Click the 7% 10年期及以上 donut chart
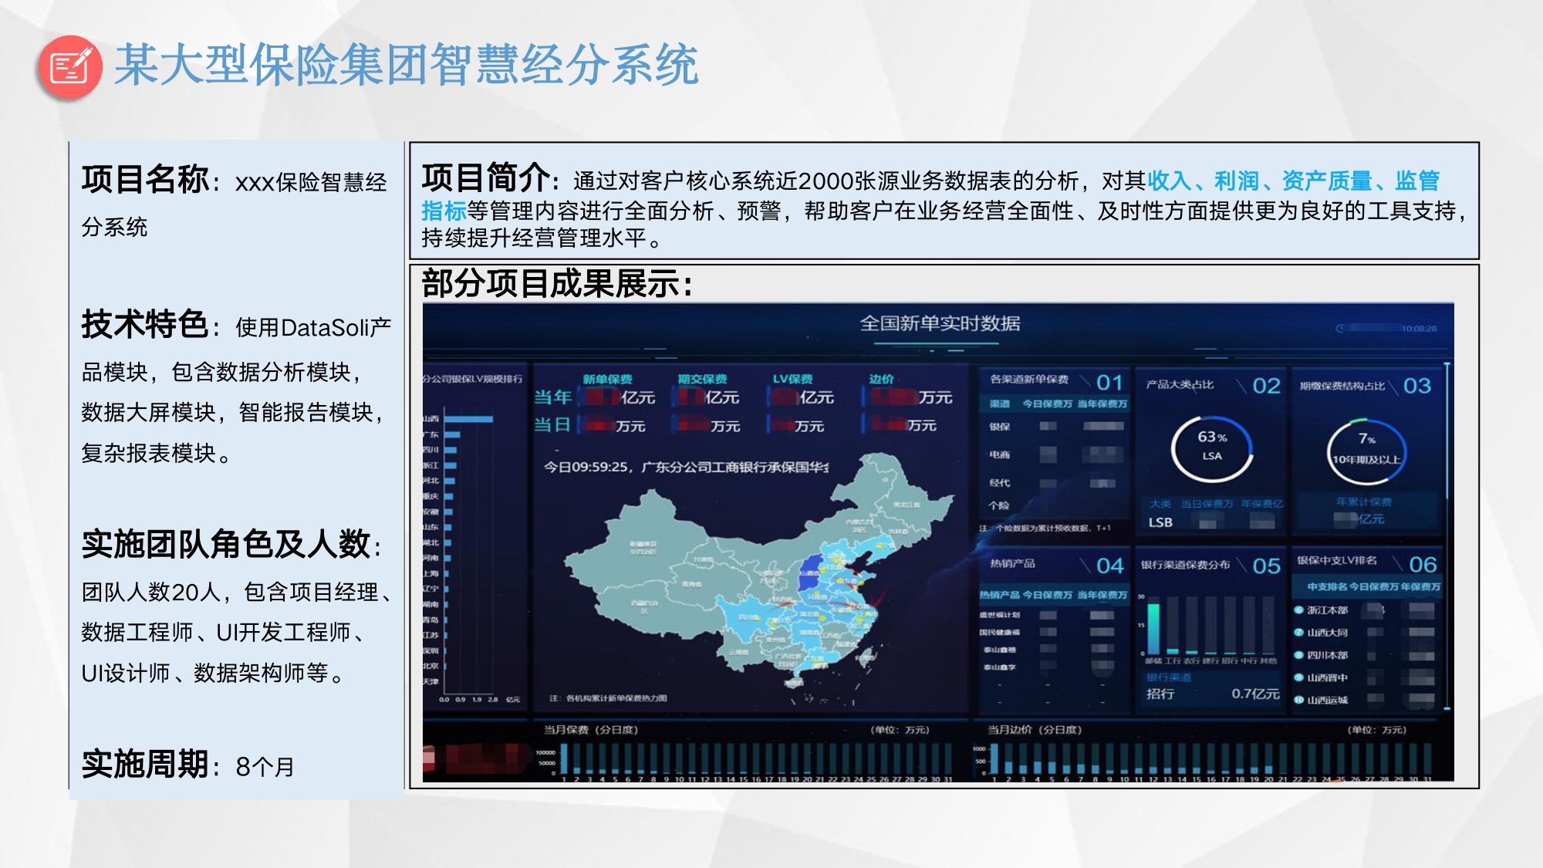Screen dimensions: 1543x868 tap(1366, 450)
